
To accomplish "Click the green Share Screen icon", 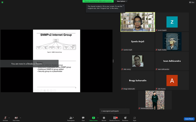I will click(93, 118).
